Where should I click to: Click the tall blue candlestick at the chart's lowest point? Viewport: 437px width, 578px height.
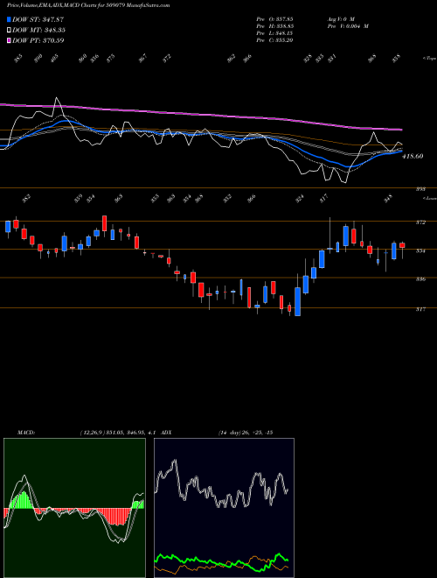[297, 301]
